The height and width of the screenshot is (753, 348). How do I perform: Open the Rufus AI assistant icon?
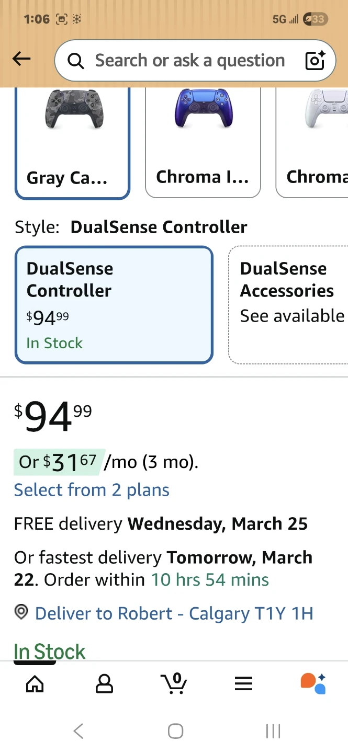pos(313,683)
